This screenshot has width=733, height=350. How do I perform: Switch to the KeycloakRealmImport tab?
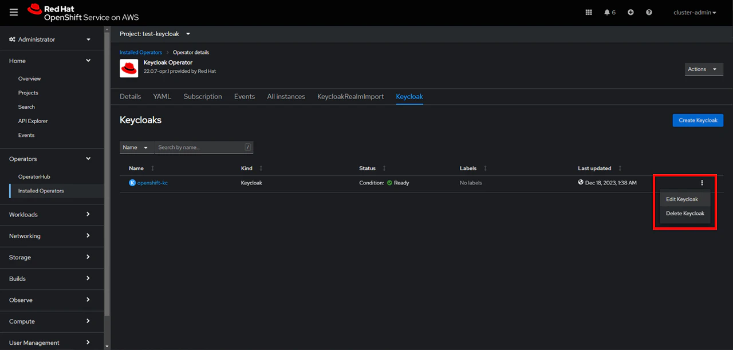[x=350, y=96]
